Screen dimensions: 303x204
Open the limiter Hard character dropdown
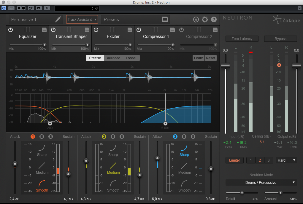click(x=286, y=160)
